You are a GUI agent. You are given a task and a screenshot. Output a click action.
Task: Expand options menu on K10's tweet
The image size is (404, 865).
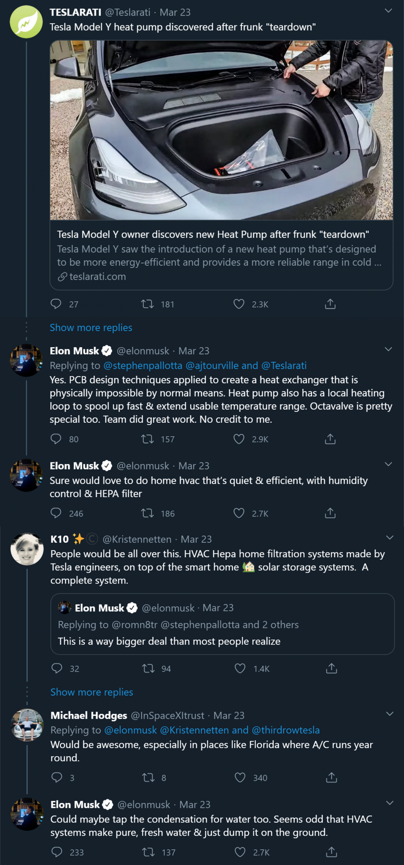click(390, 538)
